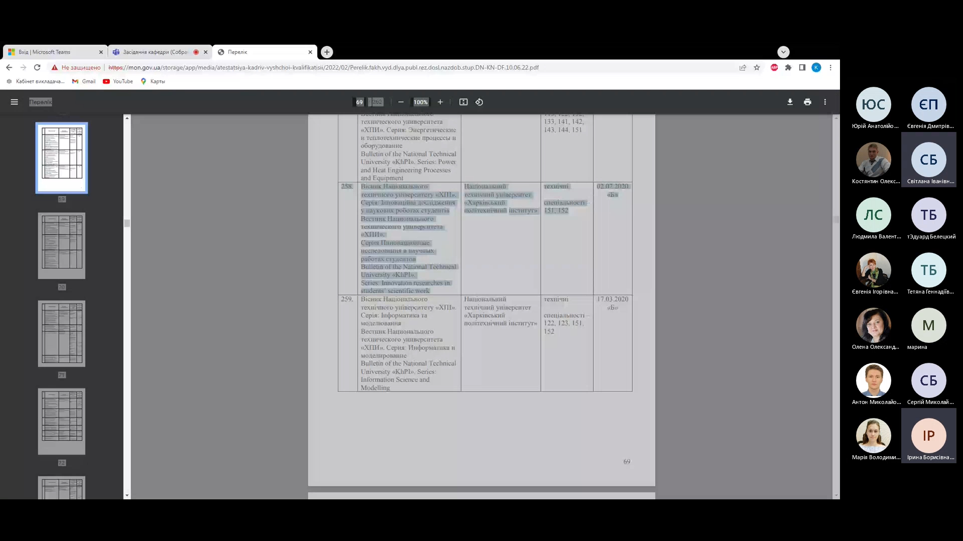The width and height of the screenshot is (963, 541).
Task: Select participant Марія Володимирівна avatar
Action: pyautogui.click(x=874, y=436)
